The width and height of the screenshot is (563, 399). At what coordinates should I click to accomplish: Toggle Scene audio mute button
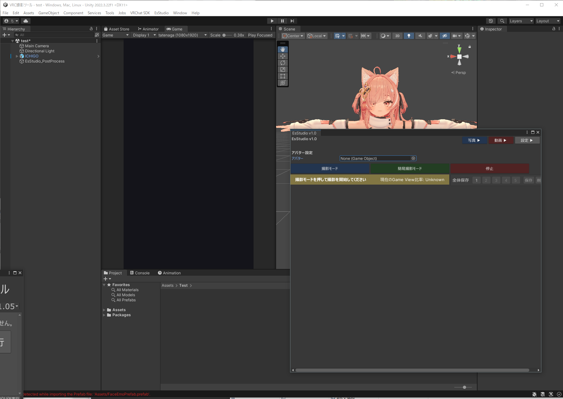[420, 36]
